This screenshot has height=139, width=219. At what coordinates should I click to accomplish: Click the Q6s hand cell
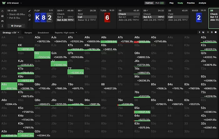tap(142, 55)
